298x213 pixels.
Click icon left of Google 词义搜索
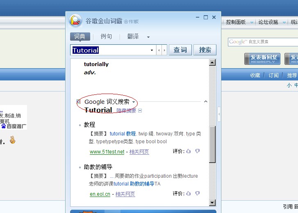coord(78,101)
